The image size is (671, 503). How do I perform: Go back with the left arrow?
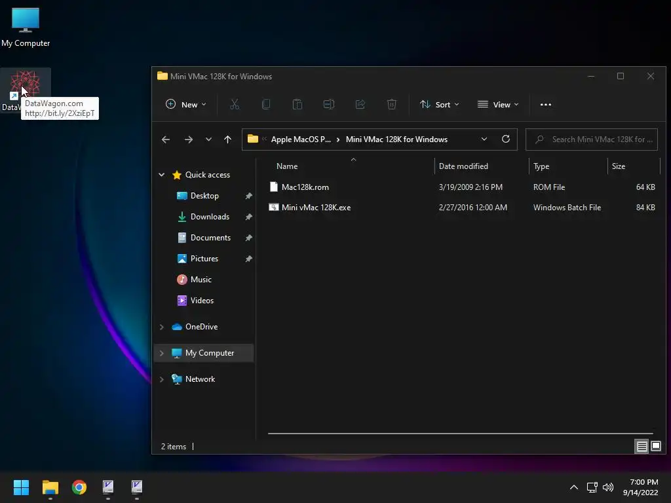pyautogui.click(x=166, y=140)
